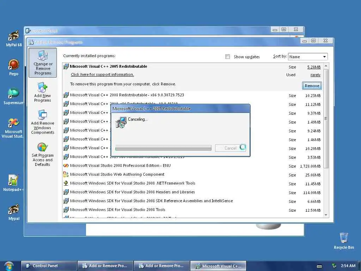Select Windows SDK for Visual Studio 2008 .NETFramework Tools

[x=193, y=183]
